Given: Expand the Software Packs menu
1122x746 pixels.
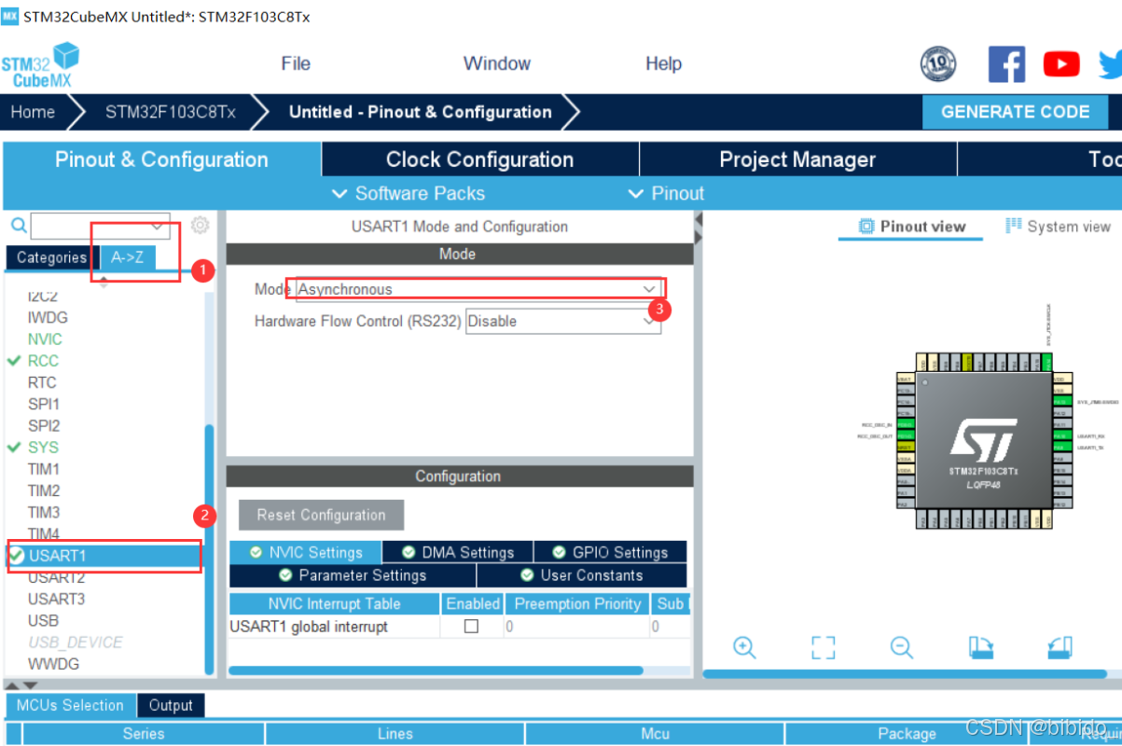Looking at the screenshot, I should coord(409,194).
